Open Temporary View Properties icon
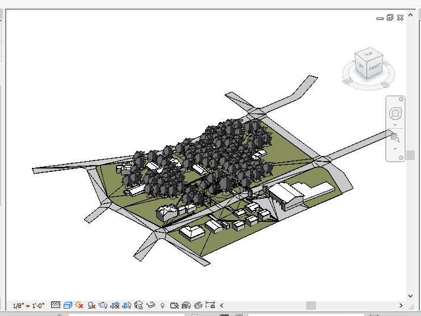 click(x=174, y=305)
